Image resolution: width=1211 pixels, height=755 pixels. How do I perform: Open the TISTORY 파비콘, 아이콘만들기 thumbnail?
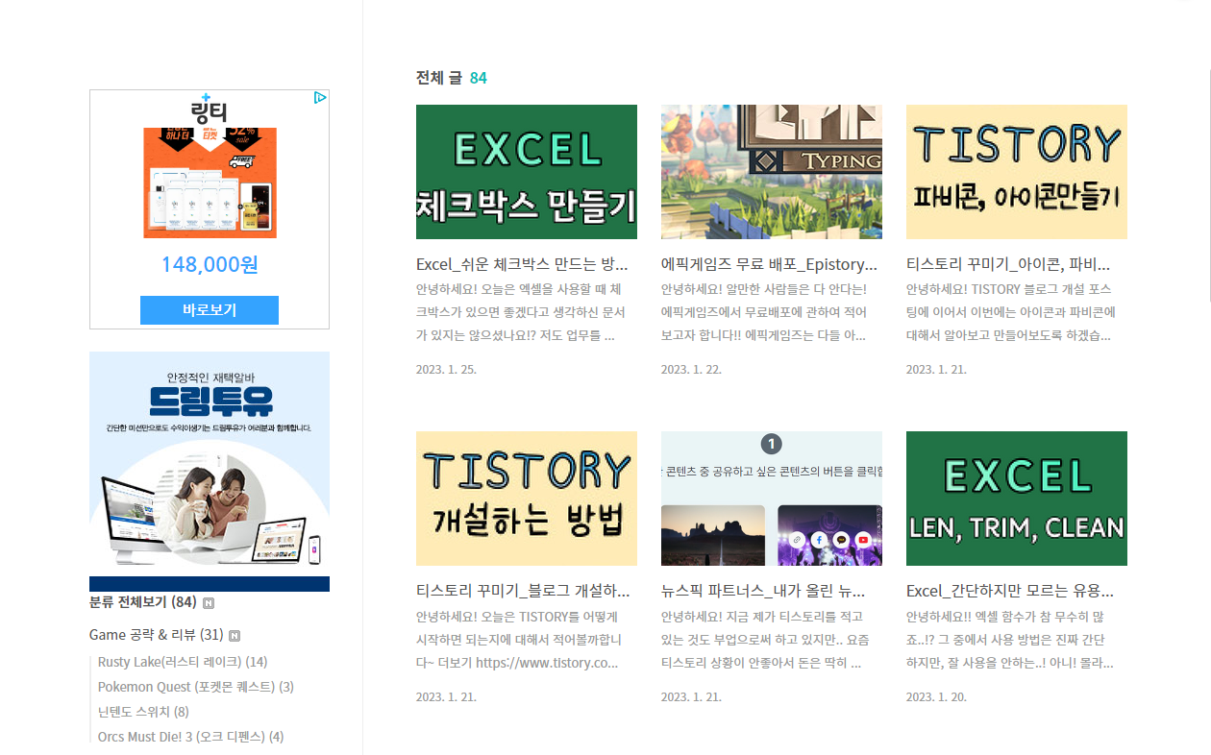coord(1017,172)
